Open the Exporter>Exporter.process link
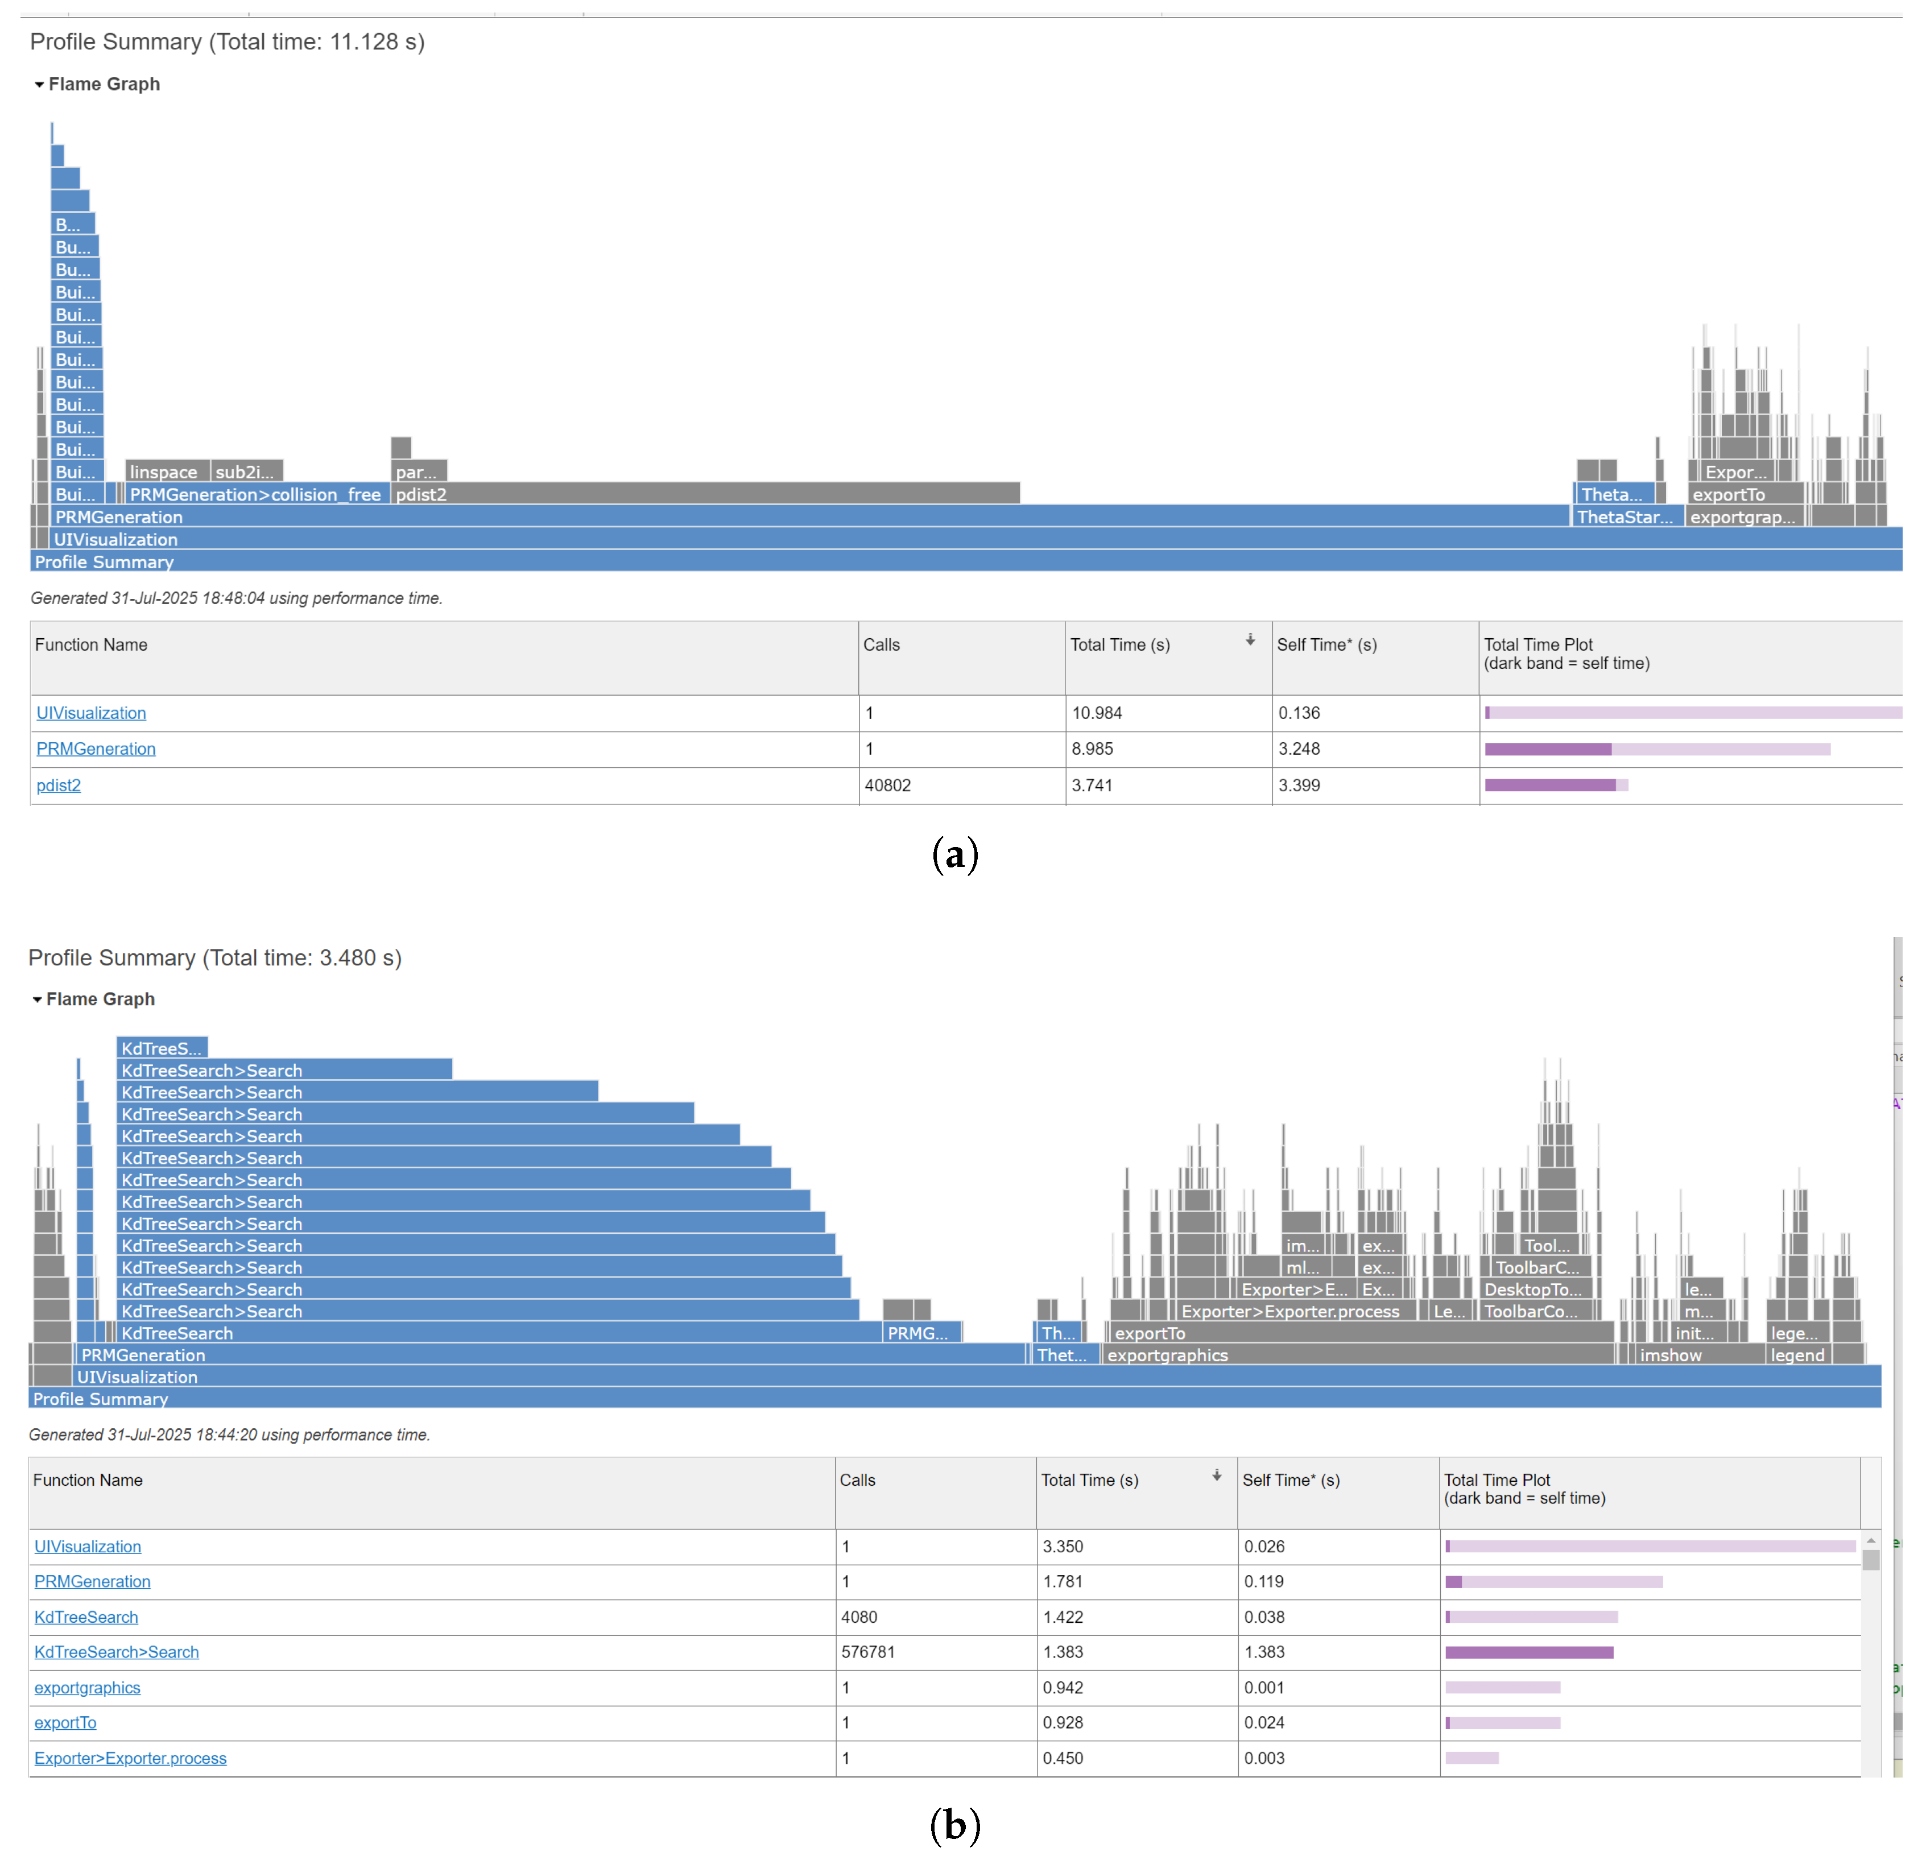1922x1864 pixels. [130, 1758]
